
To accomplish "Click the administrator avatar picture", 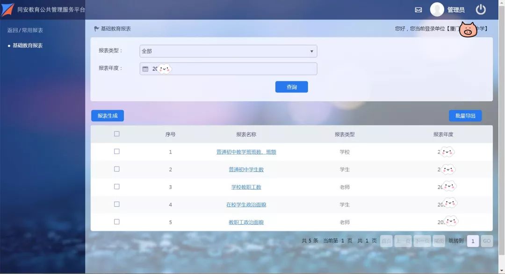I will (437, 9).
